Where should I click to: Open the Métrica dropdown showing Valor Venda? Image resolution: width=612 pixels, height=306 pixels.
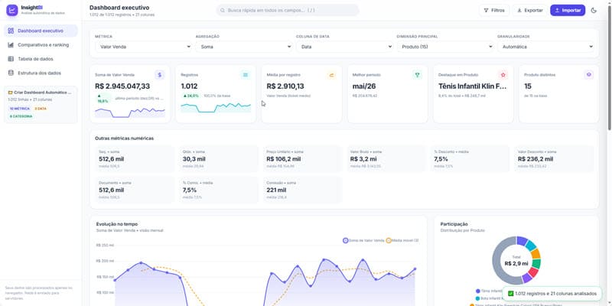pos(143,47)
